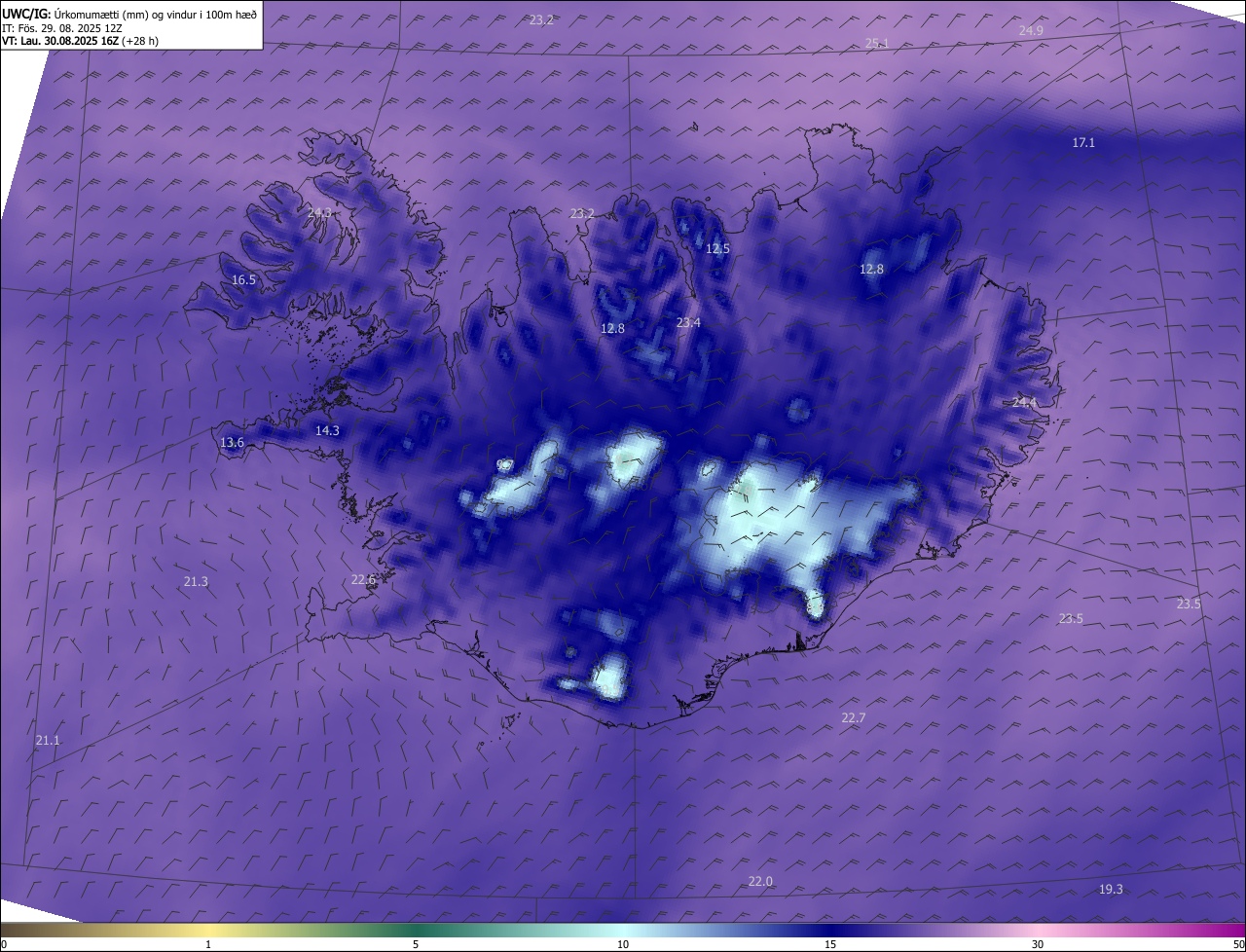Select the 13.6 value label

coord(232,443)
